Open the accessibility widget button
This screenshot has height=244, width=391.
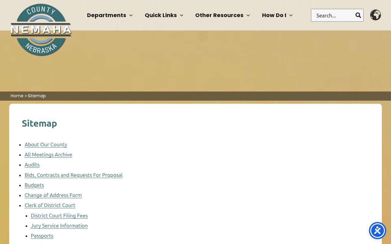click(x=378, y=231)
